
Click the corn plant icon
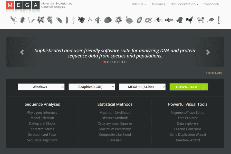[98, 20]
